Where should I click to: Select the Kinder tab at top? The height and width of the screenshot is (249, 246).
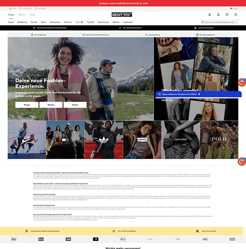coord(32,15)
